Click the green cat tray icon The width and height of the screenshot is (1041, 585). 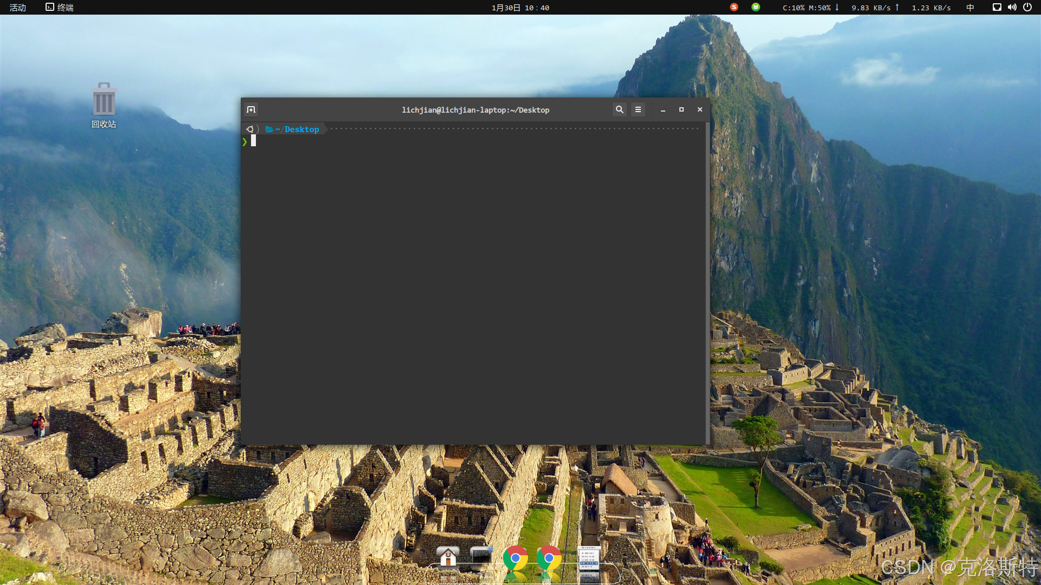756,7
